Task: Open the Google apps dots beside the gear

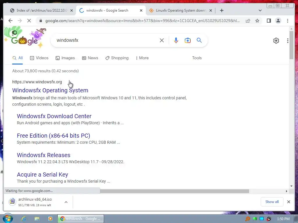Action: pyautogui.click(x=288, y=40)
